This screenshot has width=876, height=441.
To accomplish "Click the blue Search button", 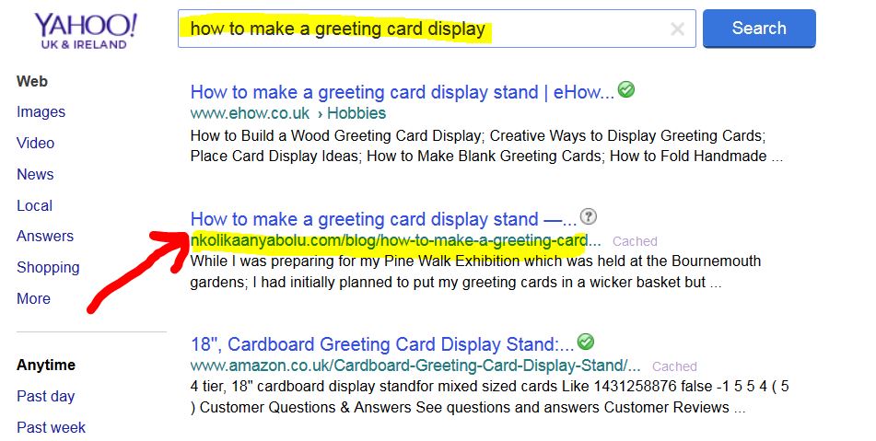I will tap(759, 29).
